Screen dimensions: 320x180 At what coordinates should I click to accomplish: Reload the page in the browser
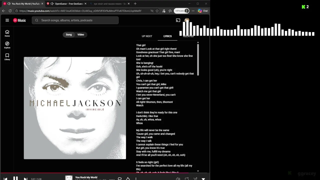point(10,11)
